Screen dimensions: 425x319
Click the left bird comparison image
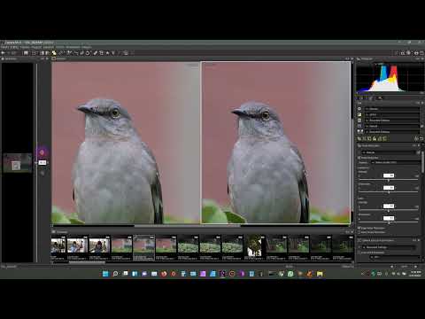(126, 143)
